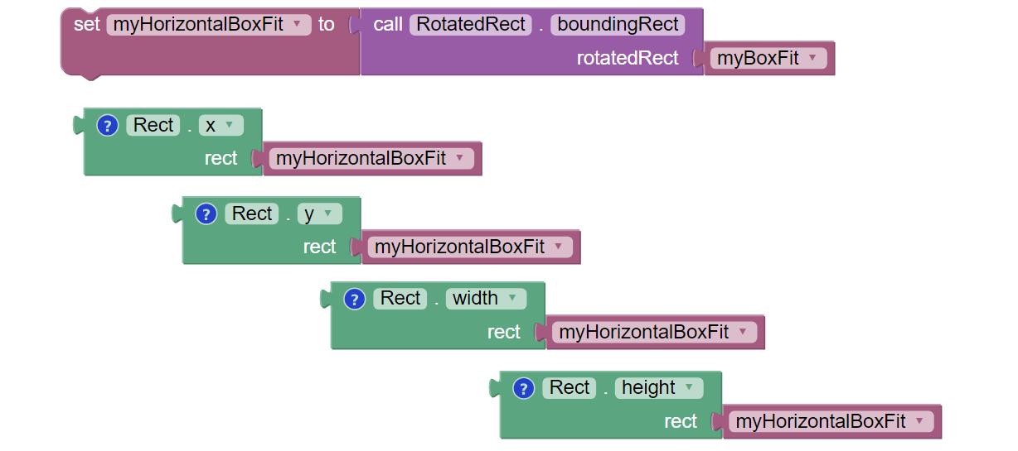Viewport: 1018px width, 451px height.
Task: Open the width property dropdown
Action: click(x=486, y=299)
